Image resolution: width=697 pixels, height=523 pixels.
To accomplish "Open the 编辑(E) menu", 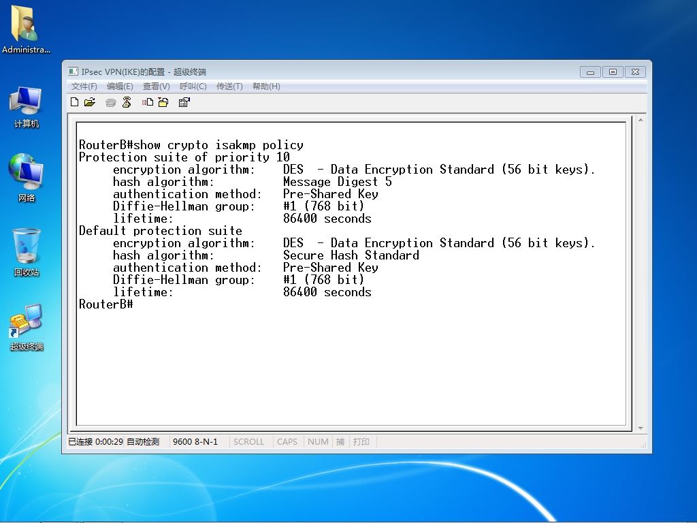I will pos(120,86).
